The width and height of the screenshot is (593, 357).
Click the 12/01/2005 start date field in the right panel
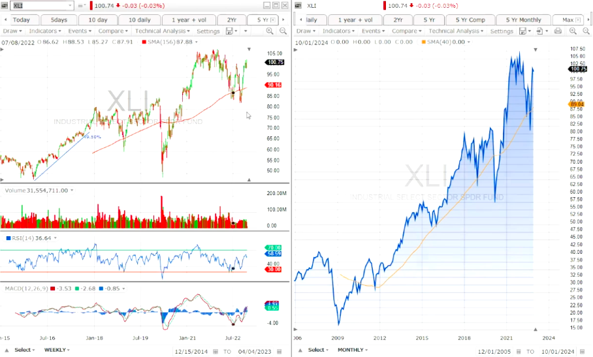tap(494, 351)
